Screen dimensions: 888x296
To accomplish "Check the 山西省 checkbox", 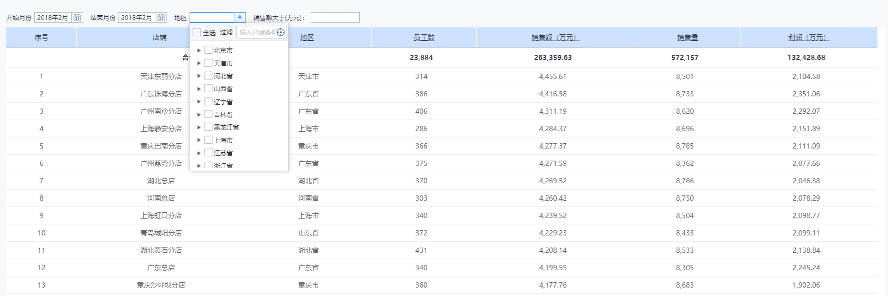I will tap(208, 88).
